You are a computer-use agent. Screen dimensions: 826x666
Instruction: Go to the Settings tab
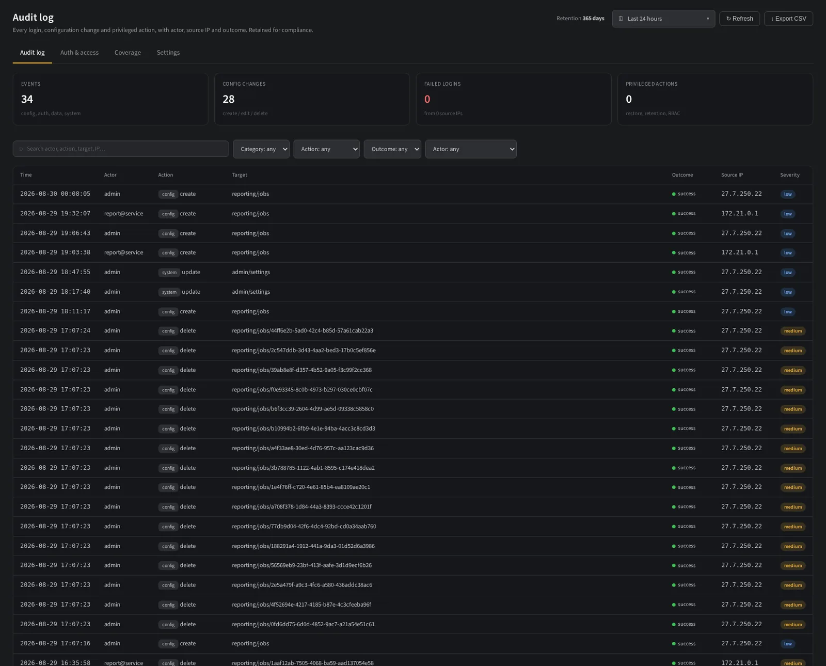point(168,53)
